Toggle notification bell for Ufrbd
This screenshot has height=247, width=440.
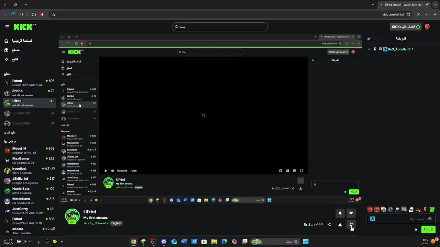click(x=340, y=213)
